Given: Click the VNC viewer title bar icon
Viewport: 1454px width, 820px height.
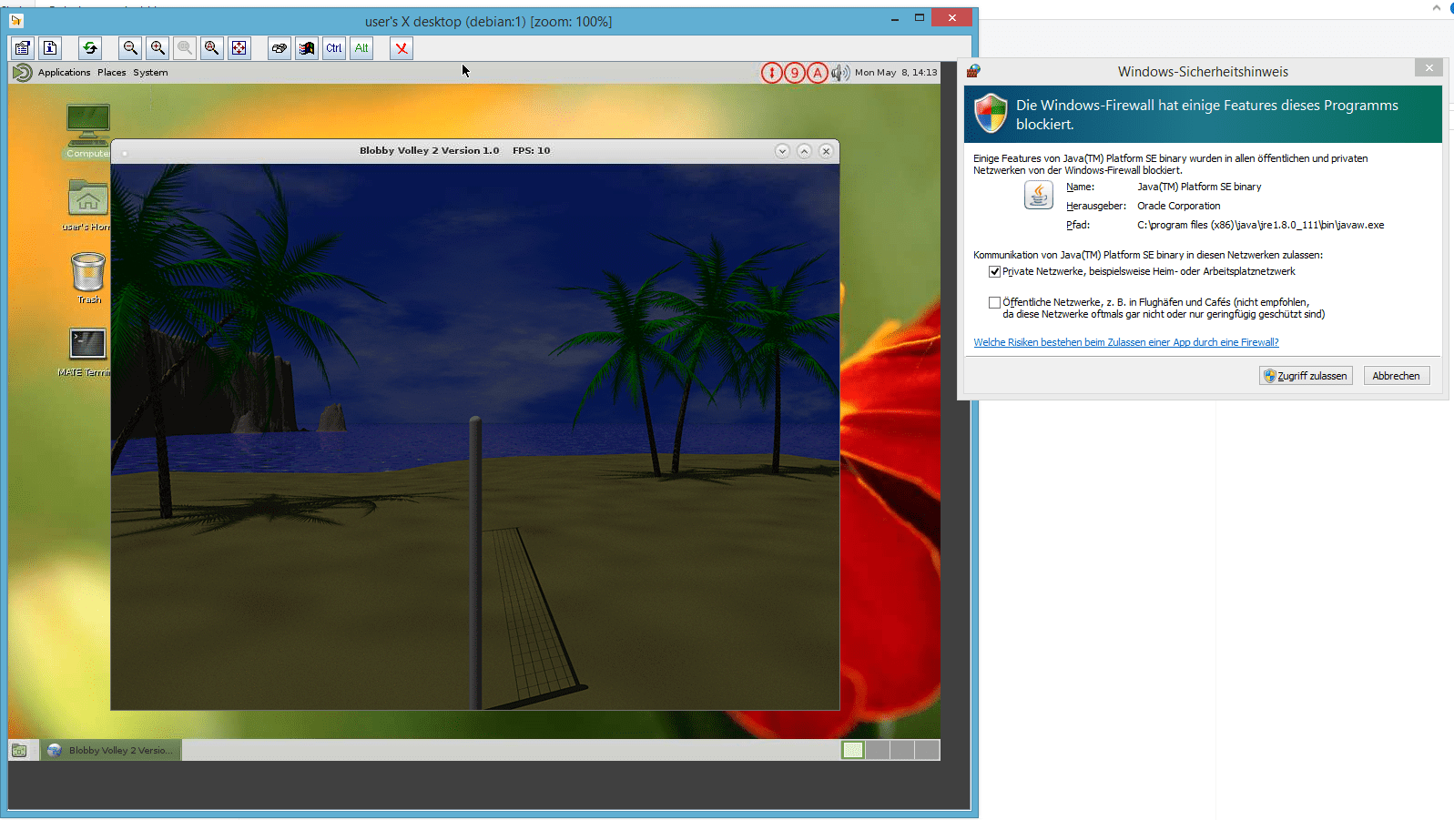Looking at the screenshot, I should [x=15, y=20].
